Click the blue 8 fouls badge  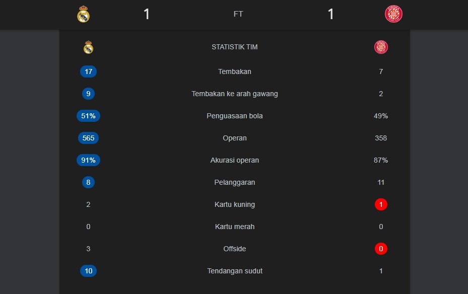(88, 182)
